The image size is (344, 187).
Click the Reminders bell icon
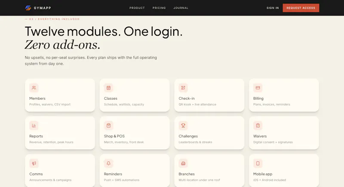click(108, 163)
